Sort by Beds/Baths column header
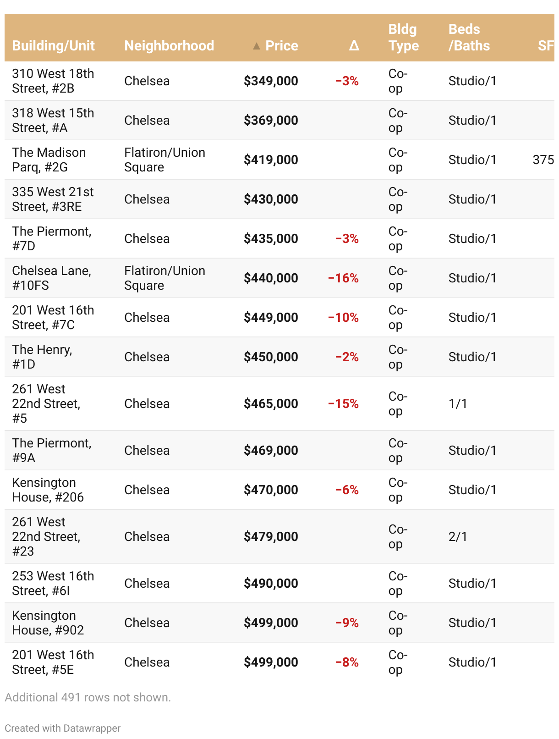Image resolution: width=559 pixels, height=739 pixels. pyautogui.click(x=469, y=38)
